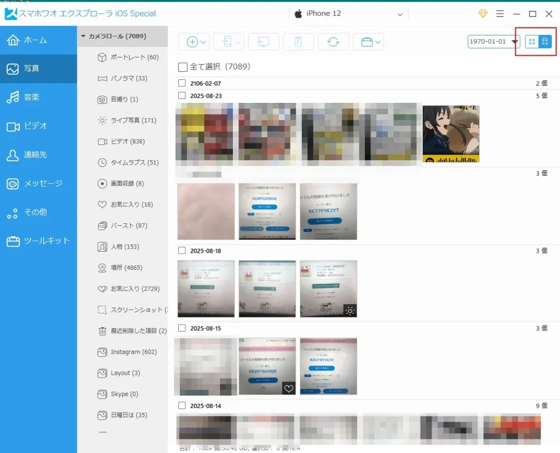This screenshot has width=560, height=453.
Task: Tick the 2025-08-23 date group checkbox
Action: coord(182,96)
